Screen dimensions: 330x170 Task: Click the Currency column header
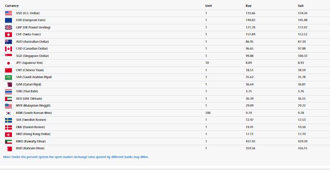click(x=12, y=6)
